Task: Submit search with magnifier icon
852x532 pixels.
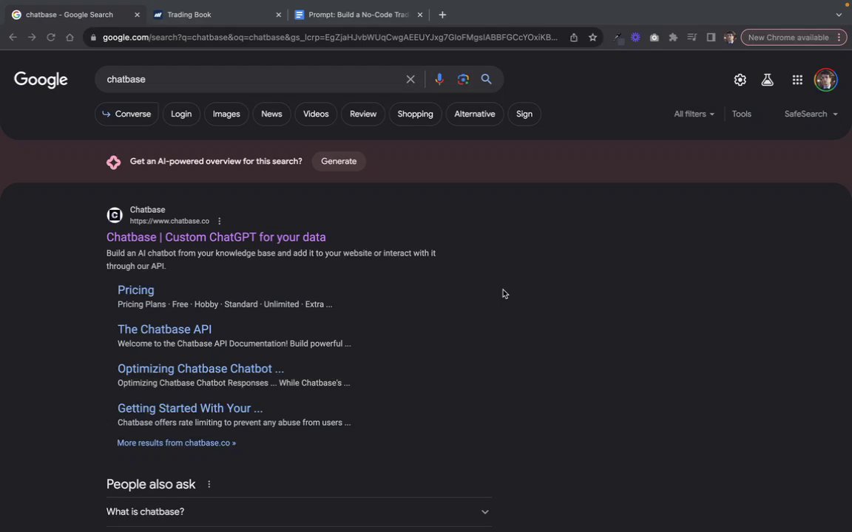Action: 487,79
